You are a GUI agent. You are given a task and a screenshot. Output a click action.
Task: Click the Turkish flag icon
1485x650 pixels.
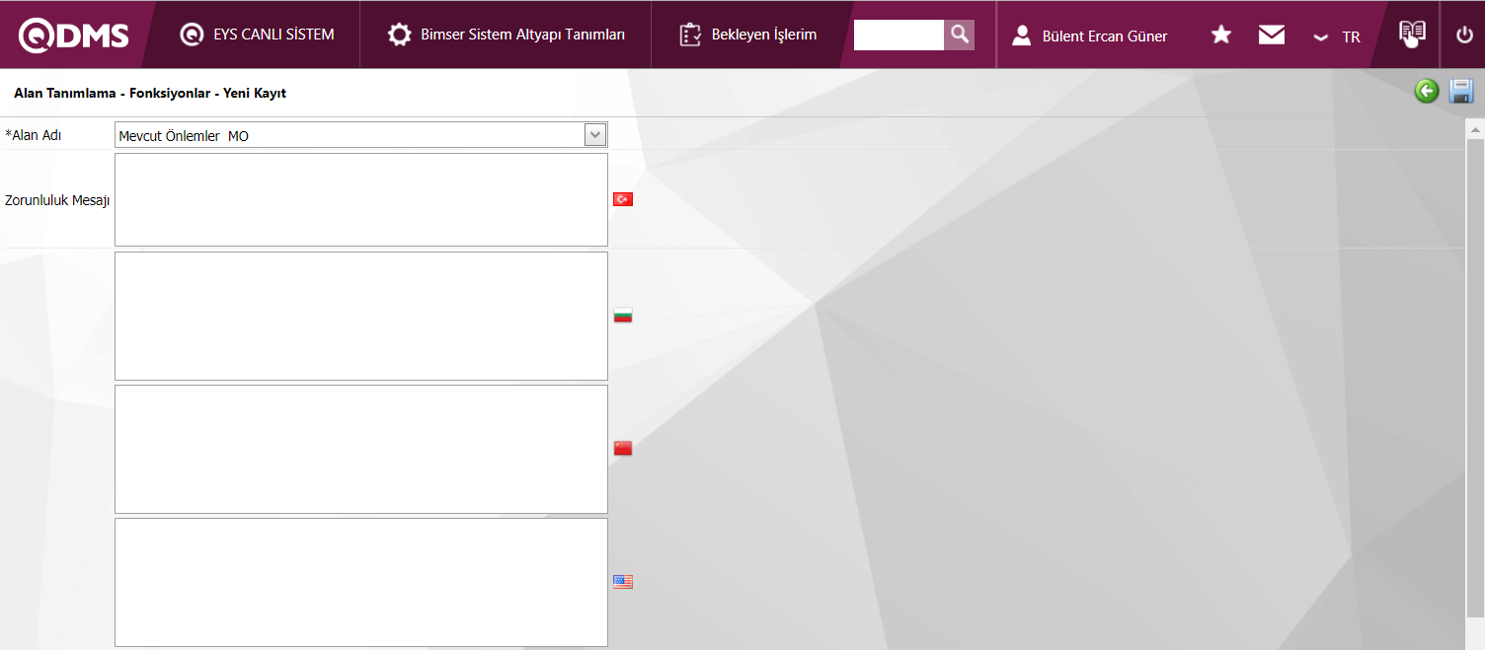coord(623,199)
